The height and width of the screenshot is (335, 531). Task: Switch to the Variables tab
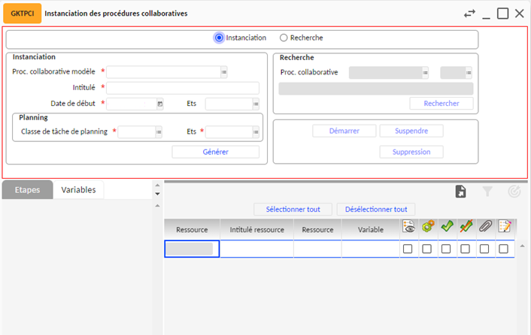(78, 190)
